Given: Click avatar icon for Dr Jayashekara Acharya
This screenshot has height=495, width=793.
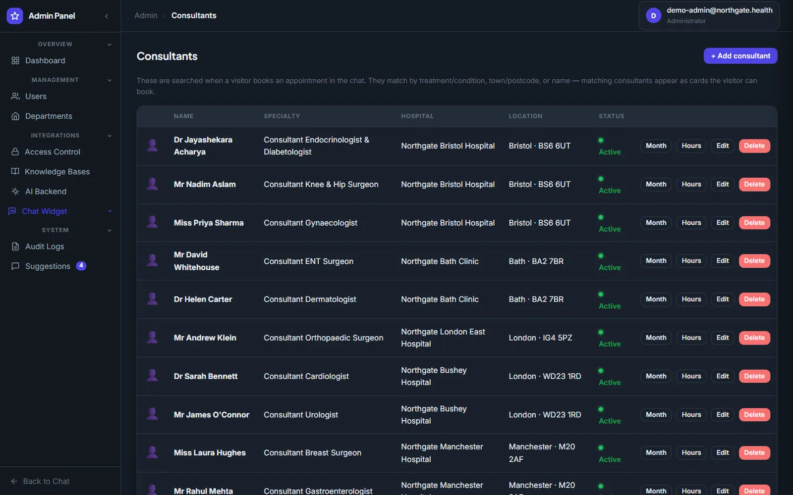Looking at the screenshot, I should [x=152, y=146].
